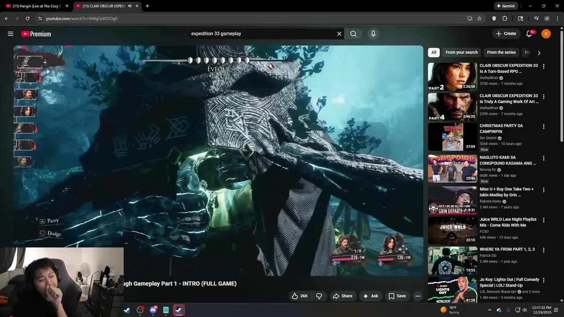
Task: Share the video
Action: [x=342, y=296]
